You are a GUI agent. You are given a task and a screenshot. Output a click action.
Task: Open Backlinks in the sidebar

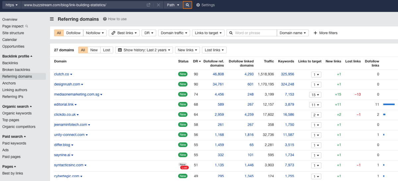click(10, 63)
